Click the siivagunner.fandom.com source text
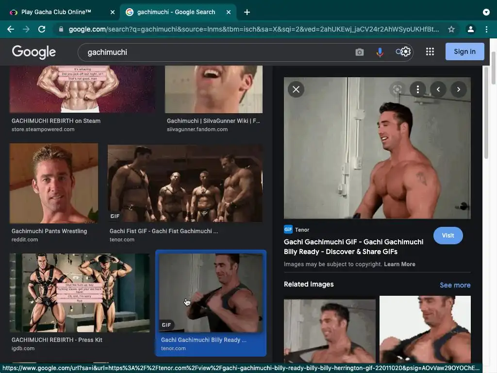The height and width of the screenshot is (373, 497). coord(197,129)
